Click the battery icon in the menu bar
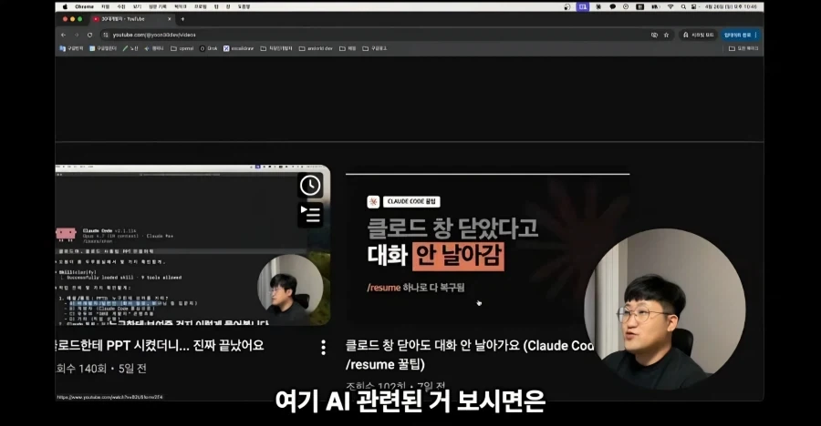The width and height of the screenshot is (821, 426). tap(655, 6)
